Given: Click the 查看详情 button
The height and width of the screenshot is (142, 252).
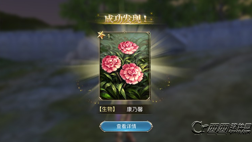Looking at the screenshot, I should tap(126, 126).
